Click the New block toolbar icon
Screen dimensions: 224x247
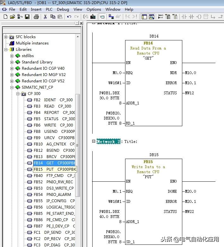5,17
